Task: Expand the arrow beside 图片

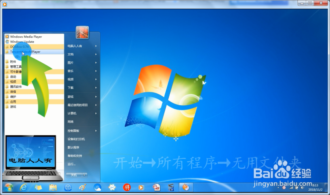Action: 96,63
